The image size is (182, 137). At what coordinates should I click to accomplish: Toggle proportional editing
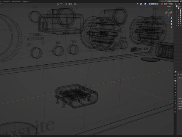(75, 4)
